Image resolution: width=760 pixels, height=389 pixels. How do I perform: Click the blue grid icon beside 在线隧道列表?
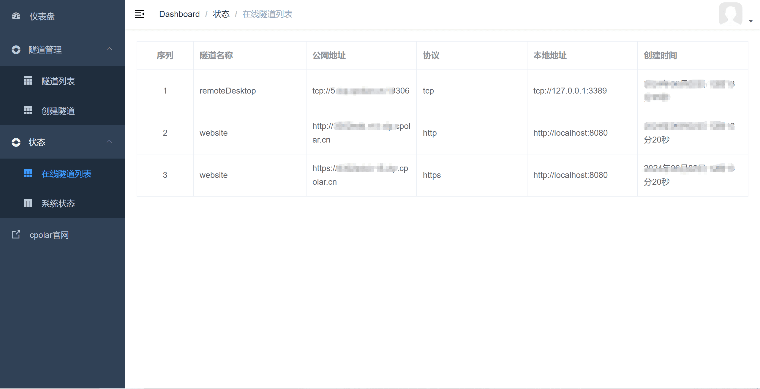pyautogui.click(x=28, y=173)
